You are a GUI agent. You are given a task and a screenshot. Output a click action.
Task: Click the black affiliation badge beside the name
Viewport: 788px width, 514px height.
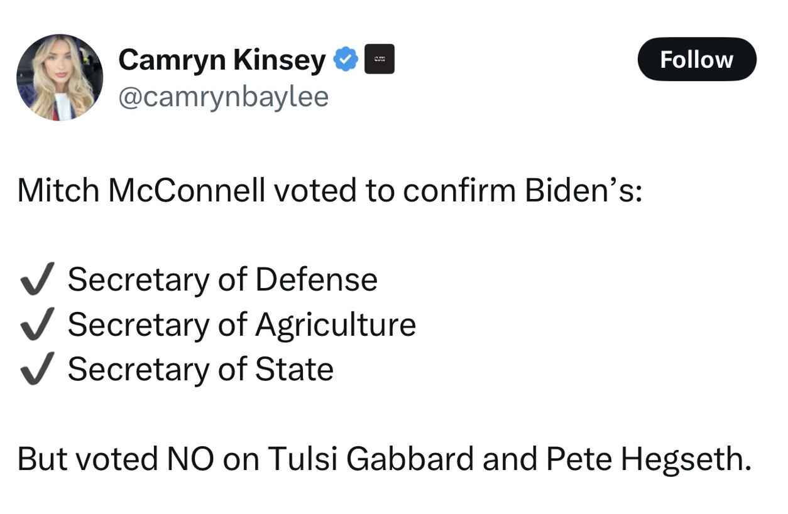click(x=380, y=60)
